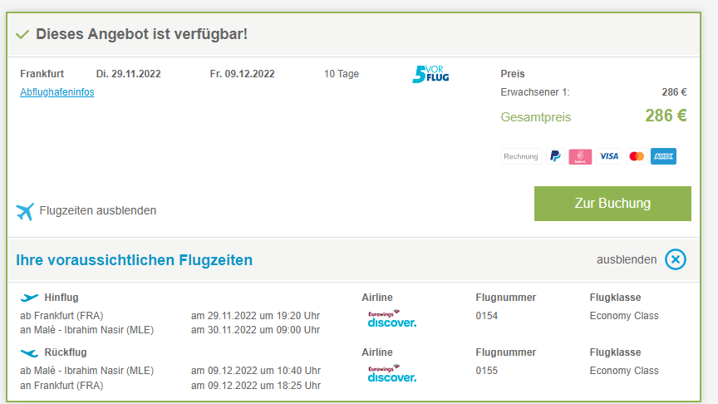Click the Ihre voraussichtlichen Flugzeiten heading
This screenshot has width=718, height=404.
134,259
